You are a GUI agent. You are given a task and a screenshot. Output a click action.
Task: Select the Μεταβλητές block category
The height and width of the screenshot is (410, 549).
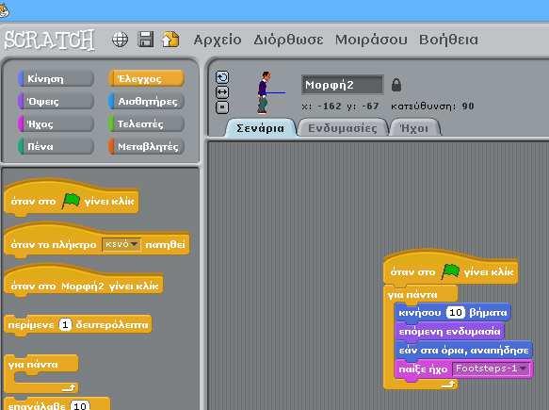click(146, 146)
